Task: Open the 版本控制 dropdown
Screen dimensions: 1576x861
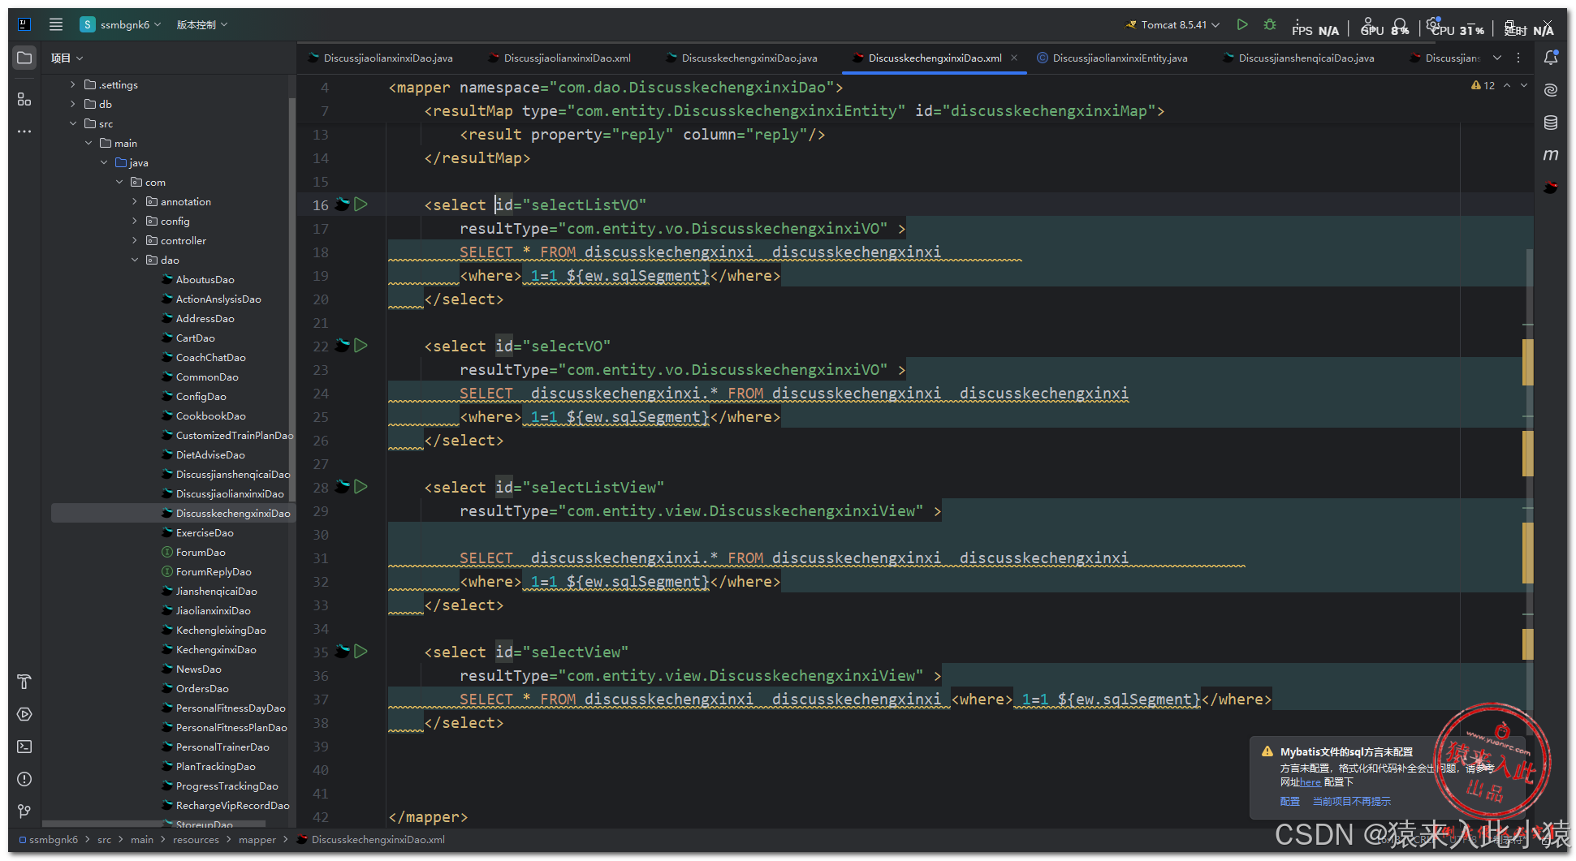Action: click(202, 24)
